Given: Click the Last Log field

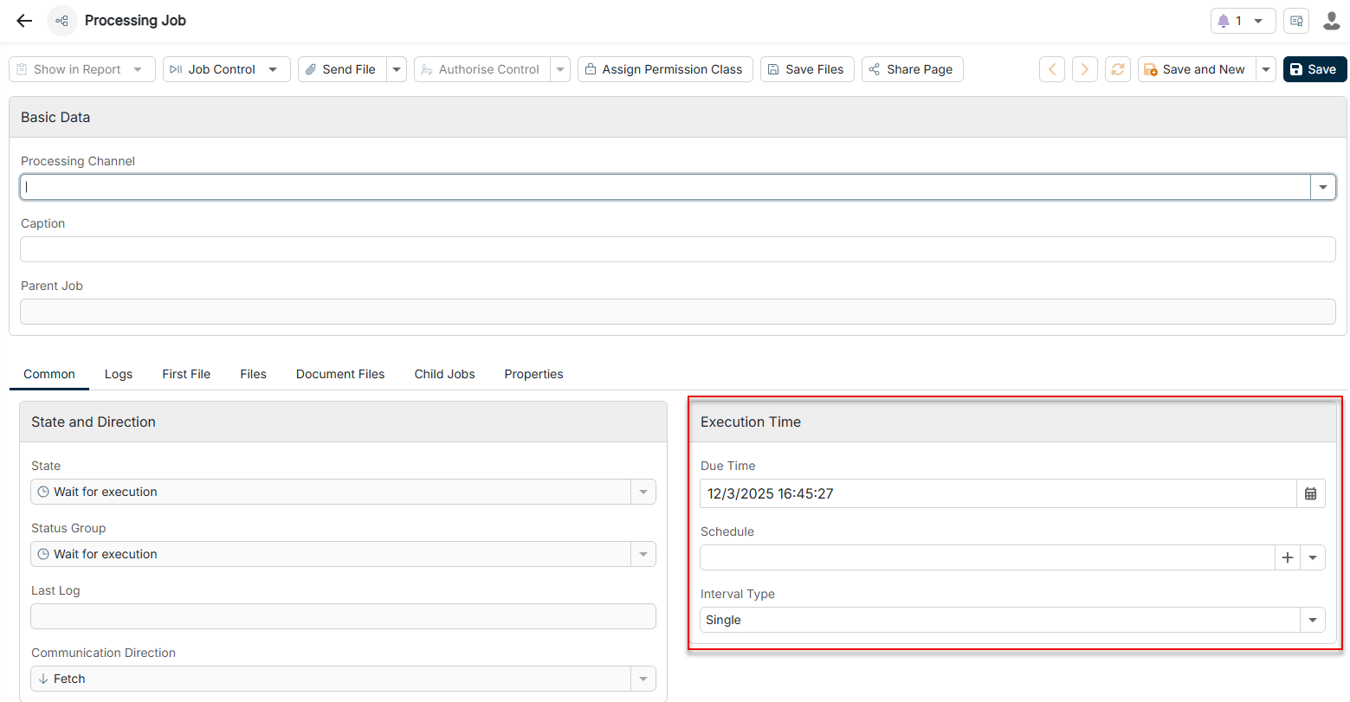Looking at the screenshot, I should (x=343, y=616).
